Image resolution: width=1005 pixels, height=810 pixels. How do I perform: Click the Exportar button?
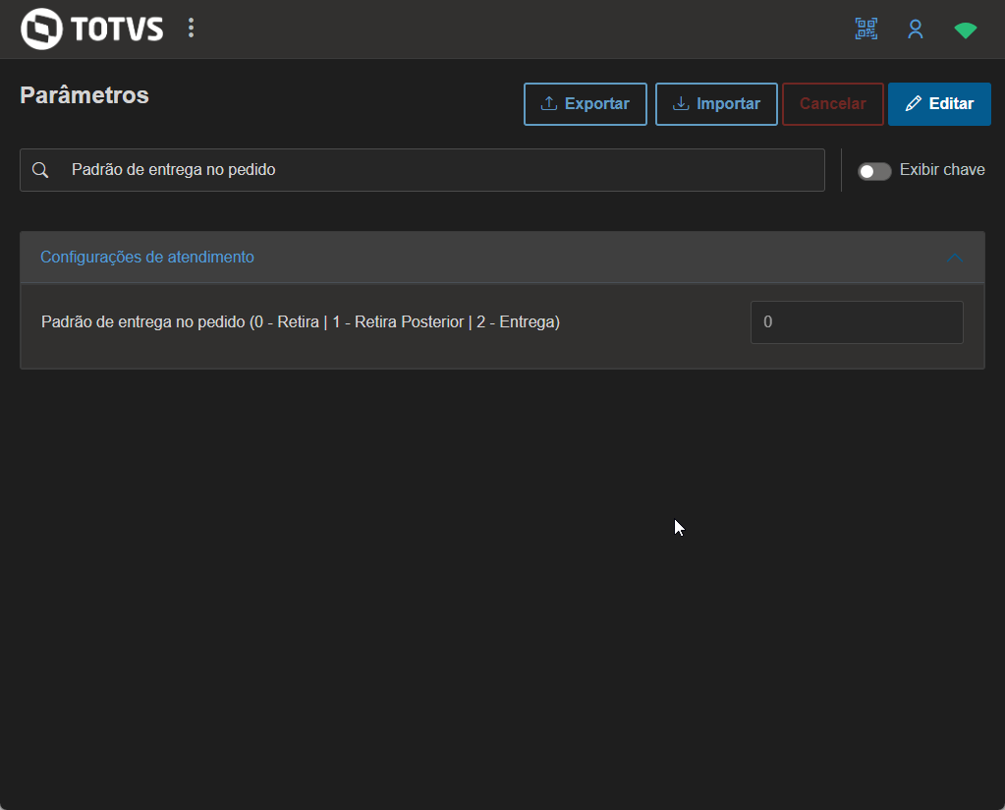586,104
